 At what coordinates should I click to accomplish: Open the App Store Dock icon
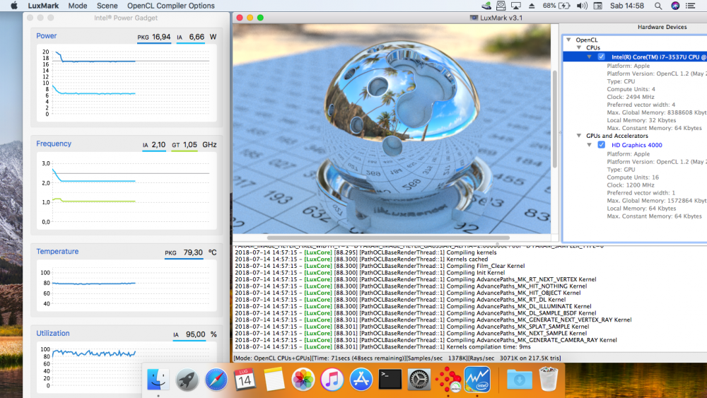click(361, 380)
